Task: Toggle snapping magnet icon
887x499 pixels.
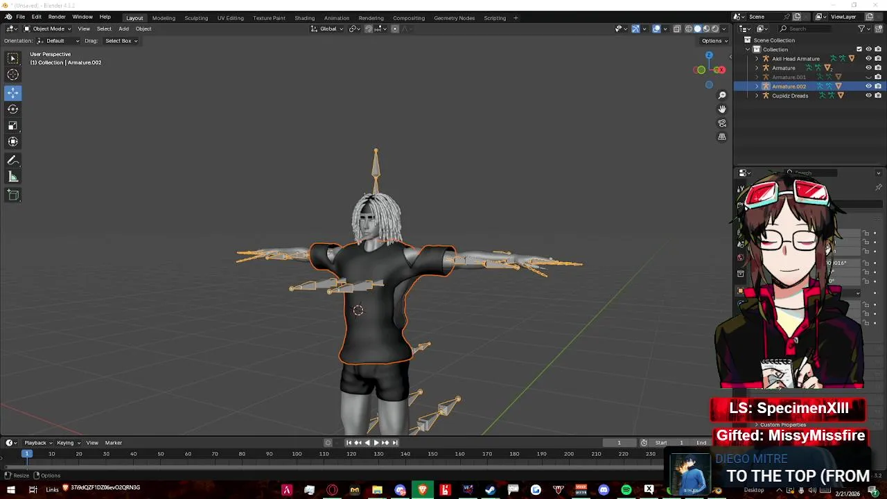Action: point(369,28)
